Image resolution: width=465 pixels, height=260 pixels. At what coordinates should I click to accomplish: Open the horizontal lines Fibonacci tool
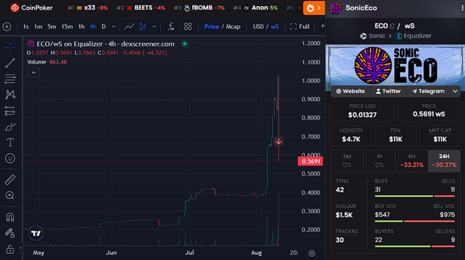(10, 79)
